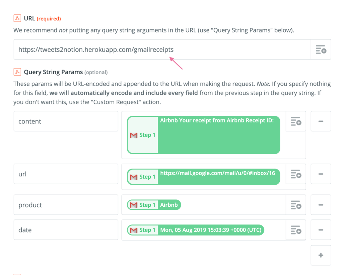The width and height of the screenshot is (343, 275).
Task: Click insert-field icon beside the URL input
Action: pyautogui.click(x=321, y=50)
